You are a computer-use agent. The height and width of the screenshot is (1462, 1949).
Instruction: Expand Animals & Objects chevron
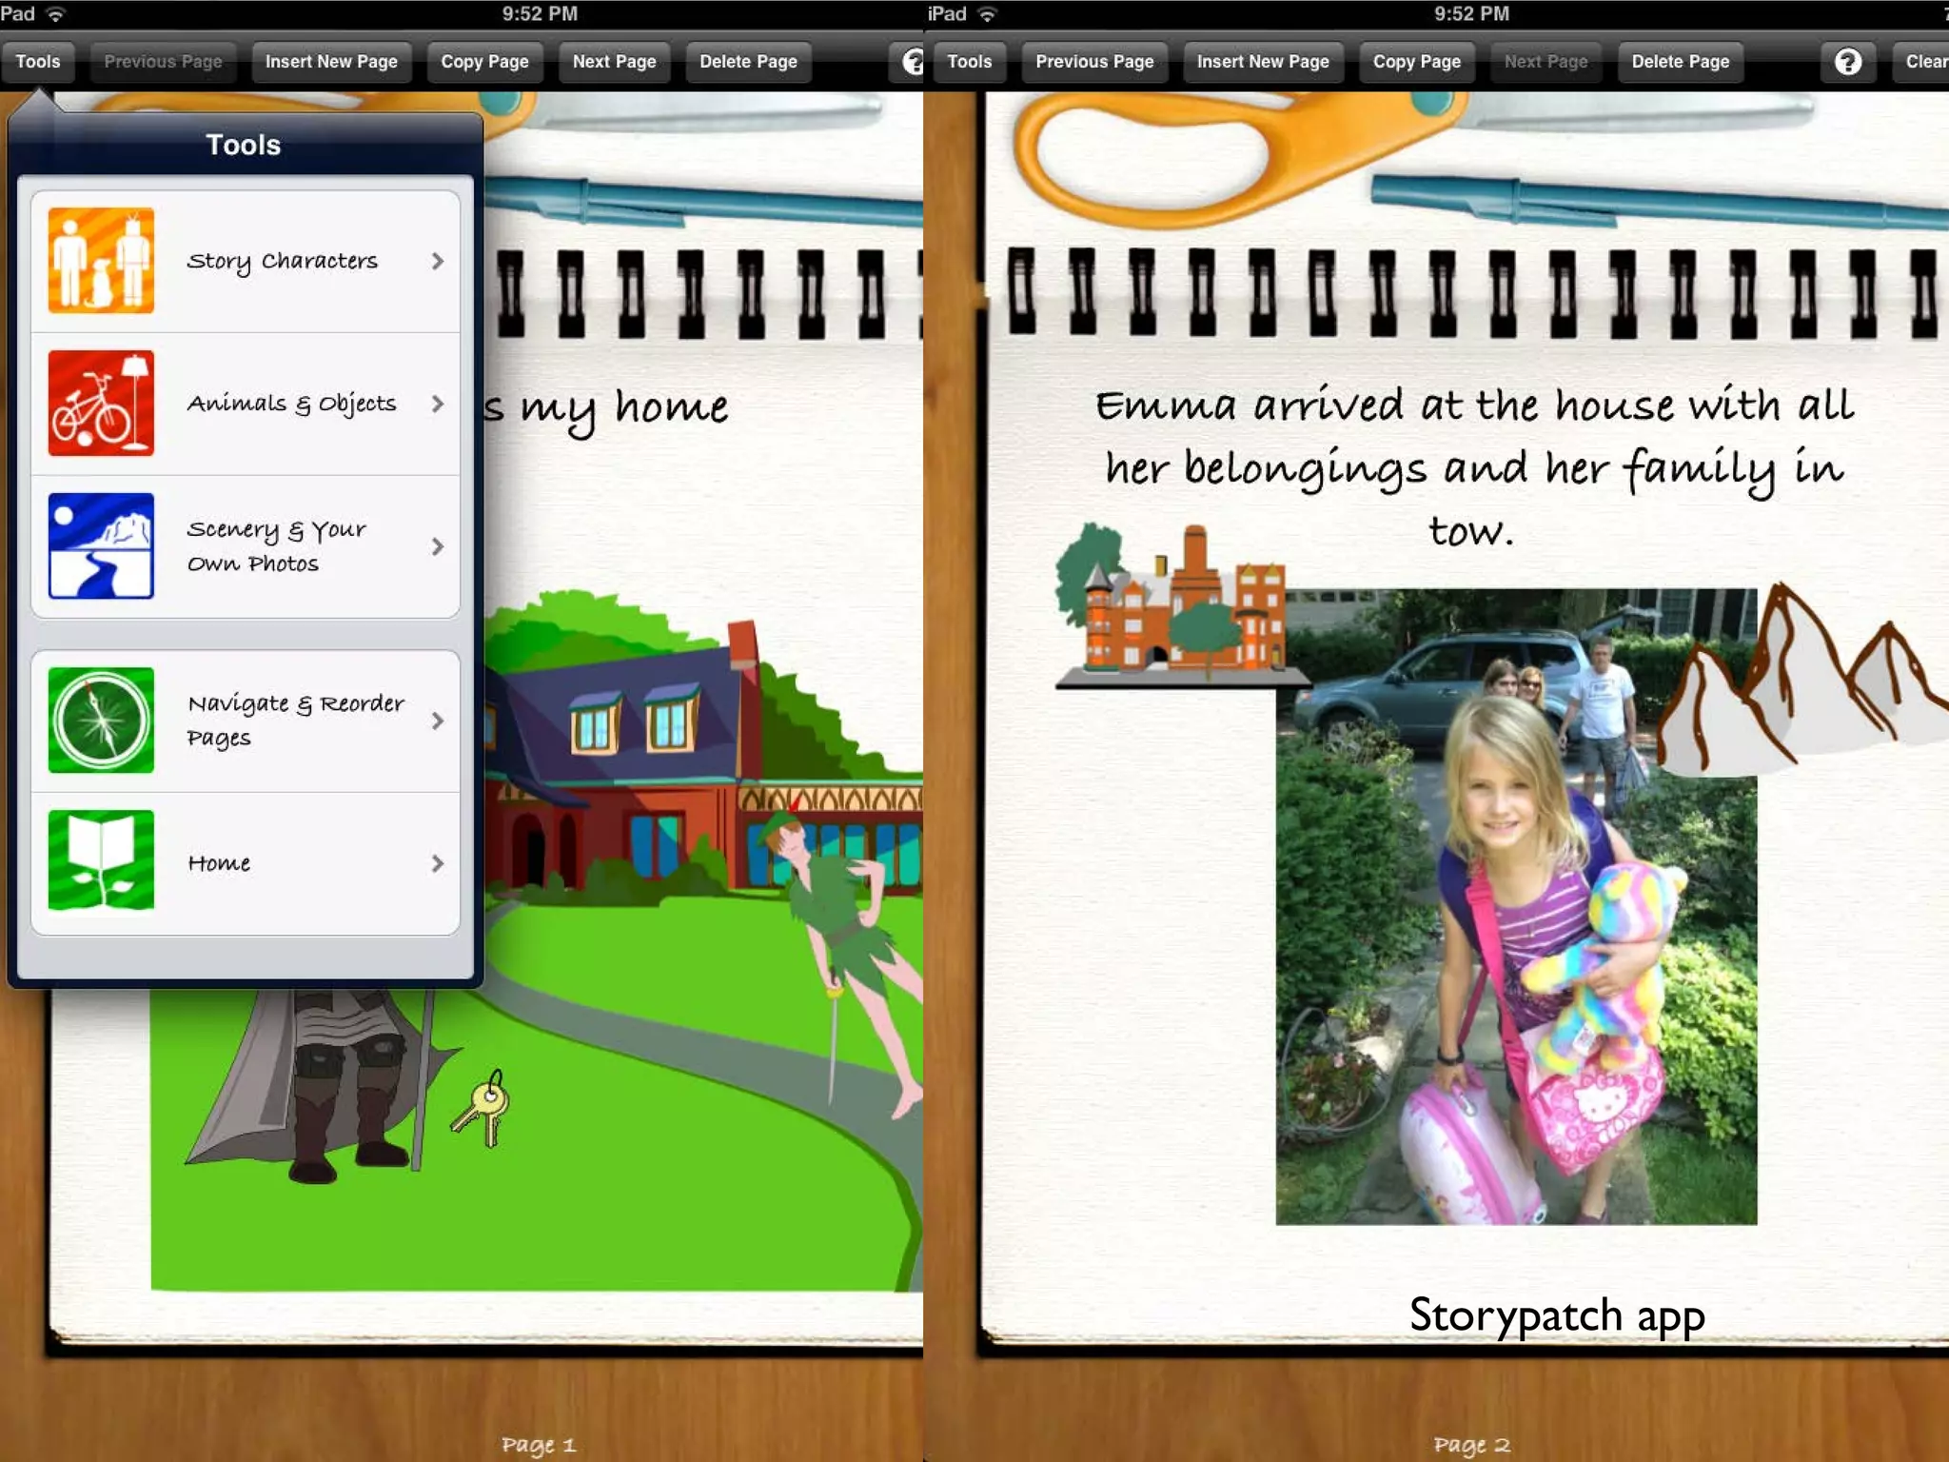(x=437, y=404)
